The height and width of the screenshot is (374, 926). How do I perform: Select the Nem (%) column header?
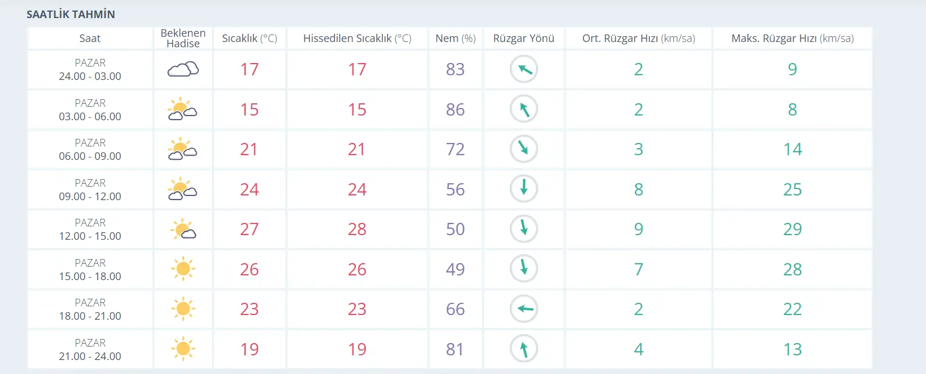[x=456, y=38]
